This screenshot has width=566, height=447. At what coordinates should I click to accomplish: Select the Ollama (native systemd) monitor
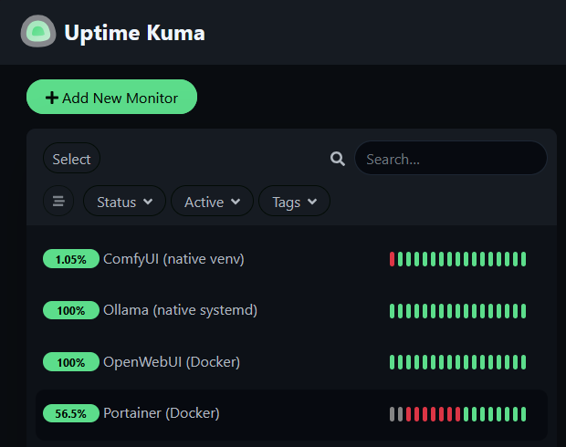[291, 311]
